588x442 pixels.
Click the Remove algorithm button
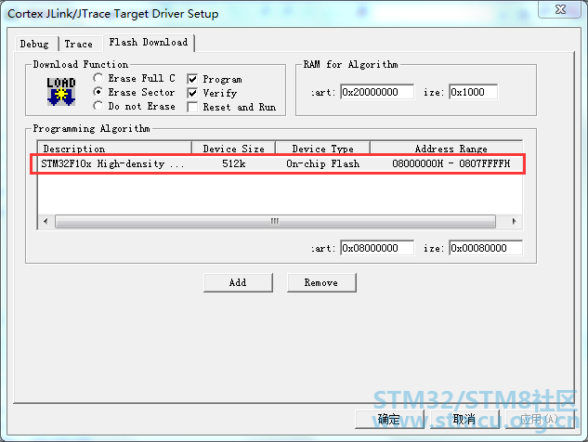tap(321, 282)
